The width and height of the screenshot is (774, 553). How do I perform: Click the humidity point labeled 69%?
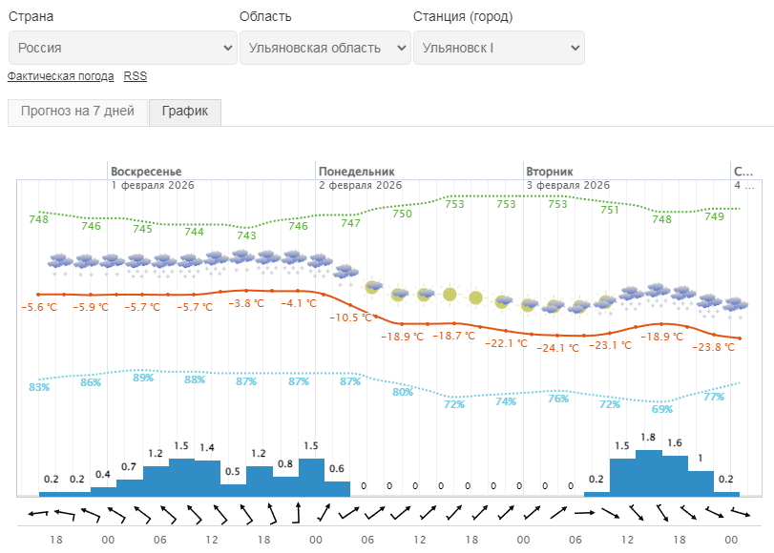[x=661, y=401]
